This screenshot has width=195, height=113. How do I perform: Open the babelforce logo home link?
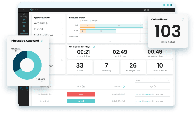35,10
